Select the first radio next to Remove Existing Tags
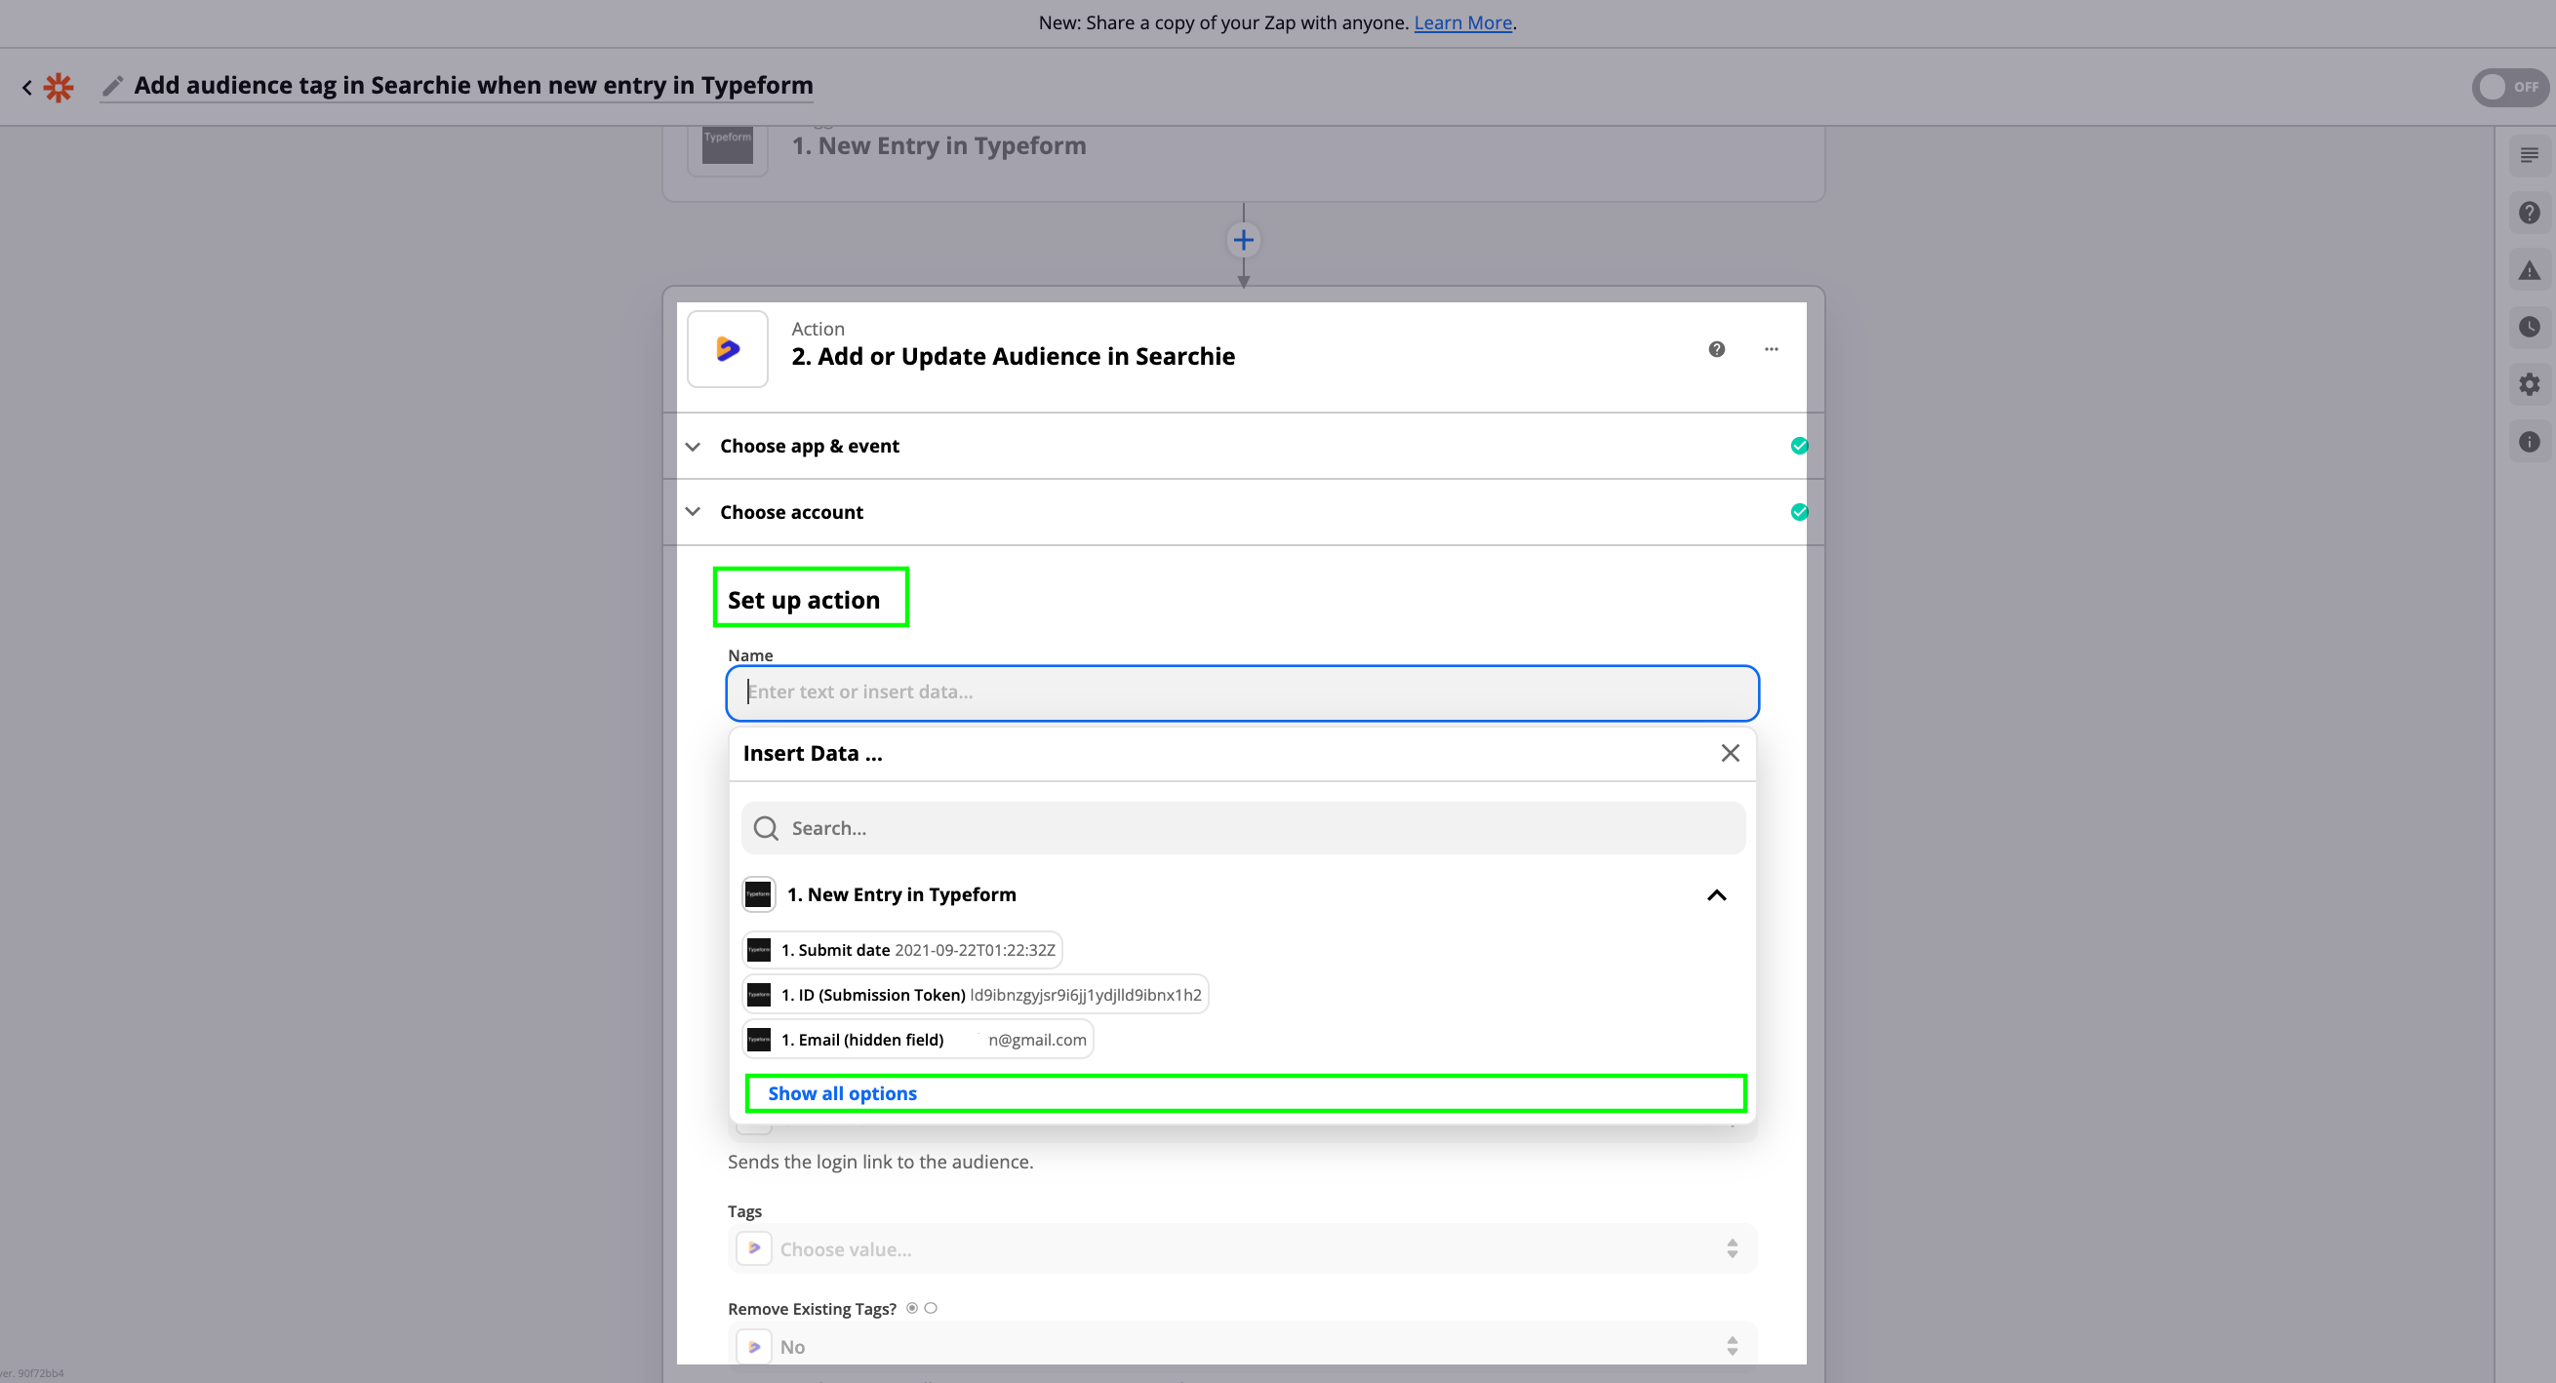The image size is (2556, 1383). [912, 1309]
